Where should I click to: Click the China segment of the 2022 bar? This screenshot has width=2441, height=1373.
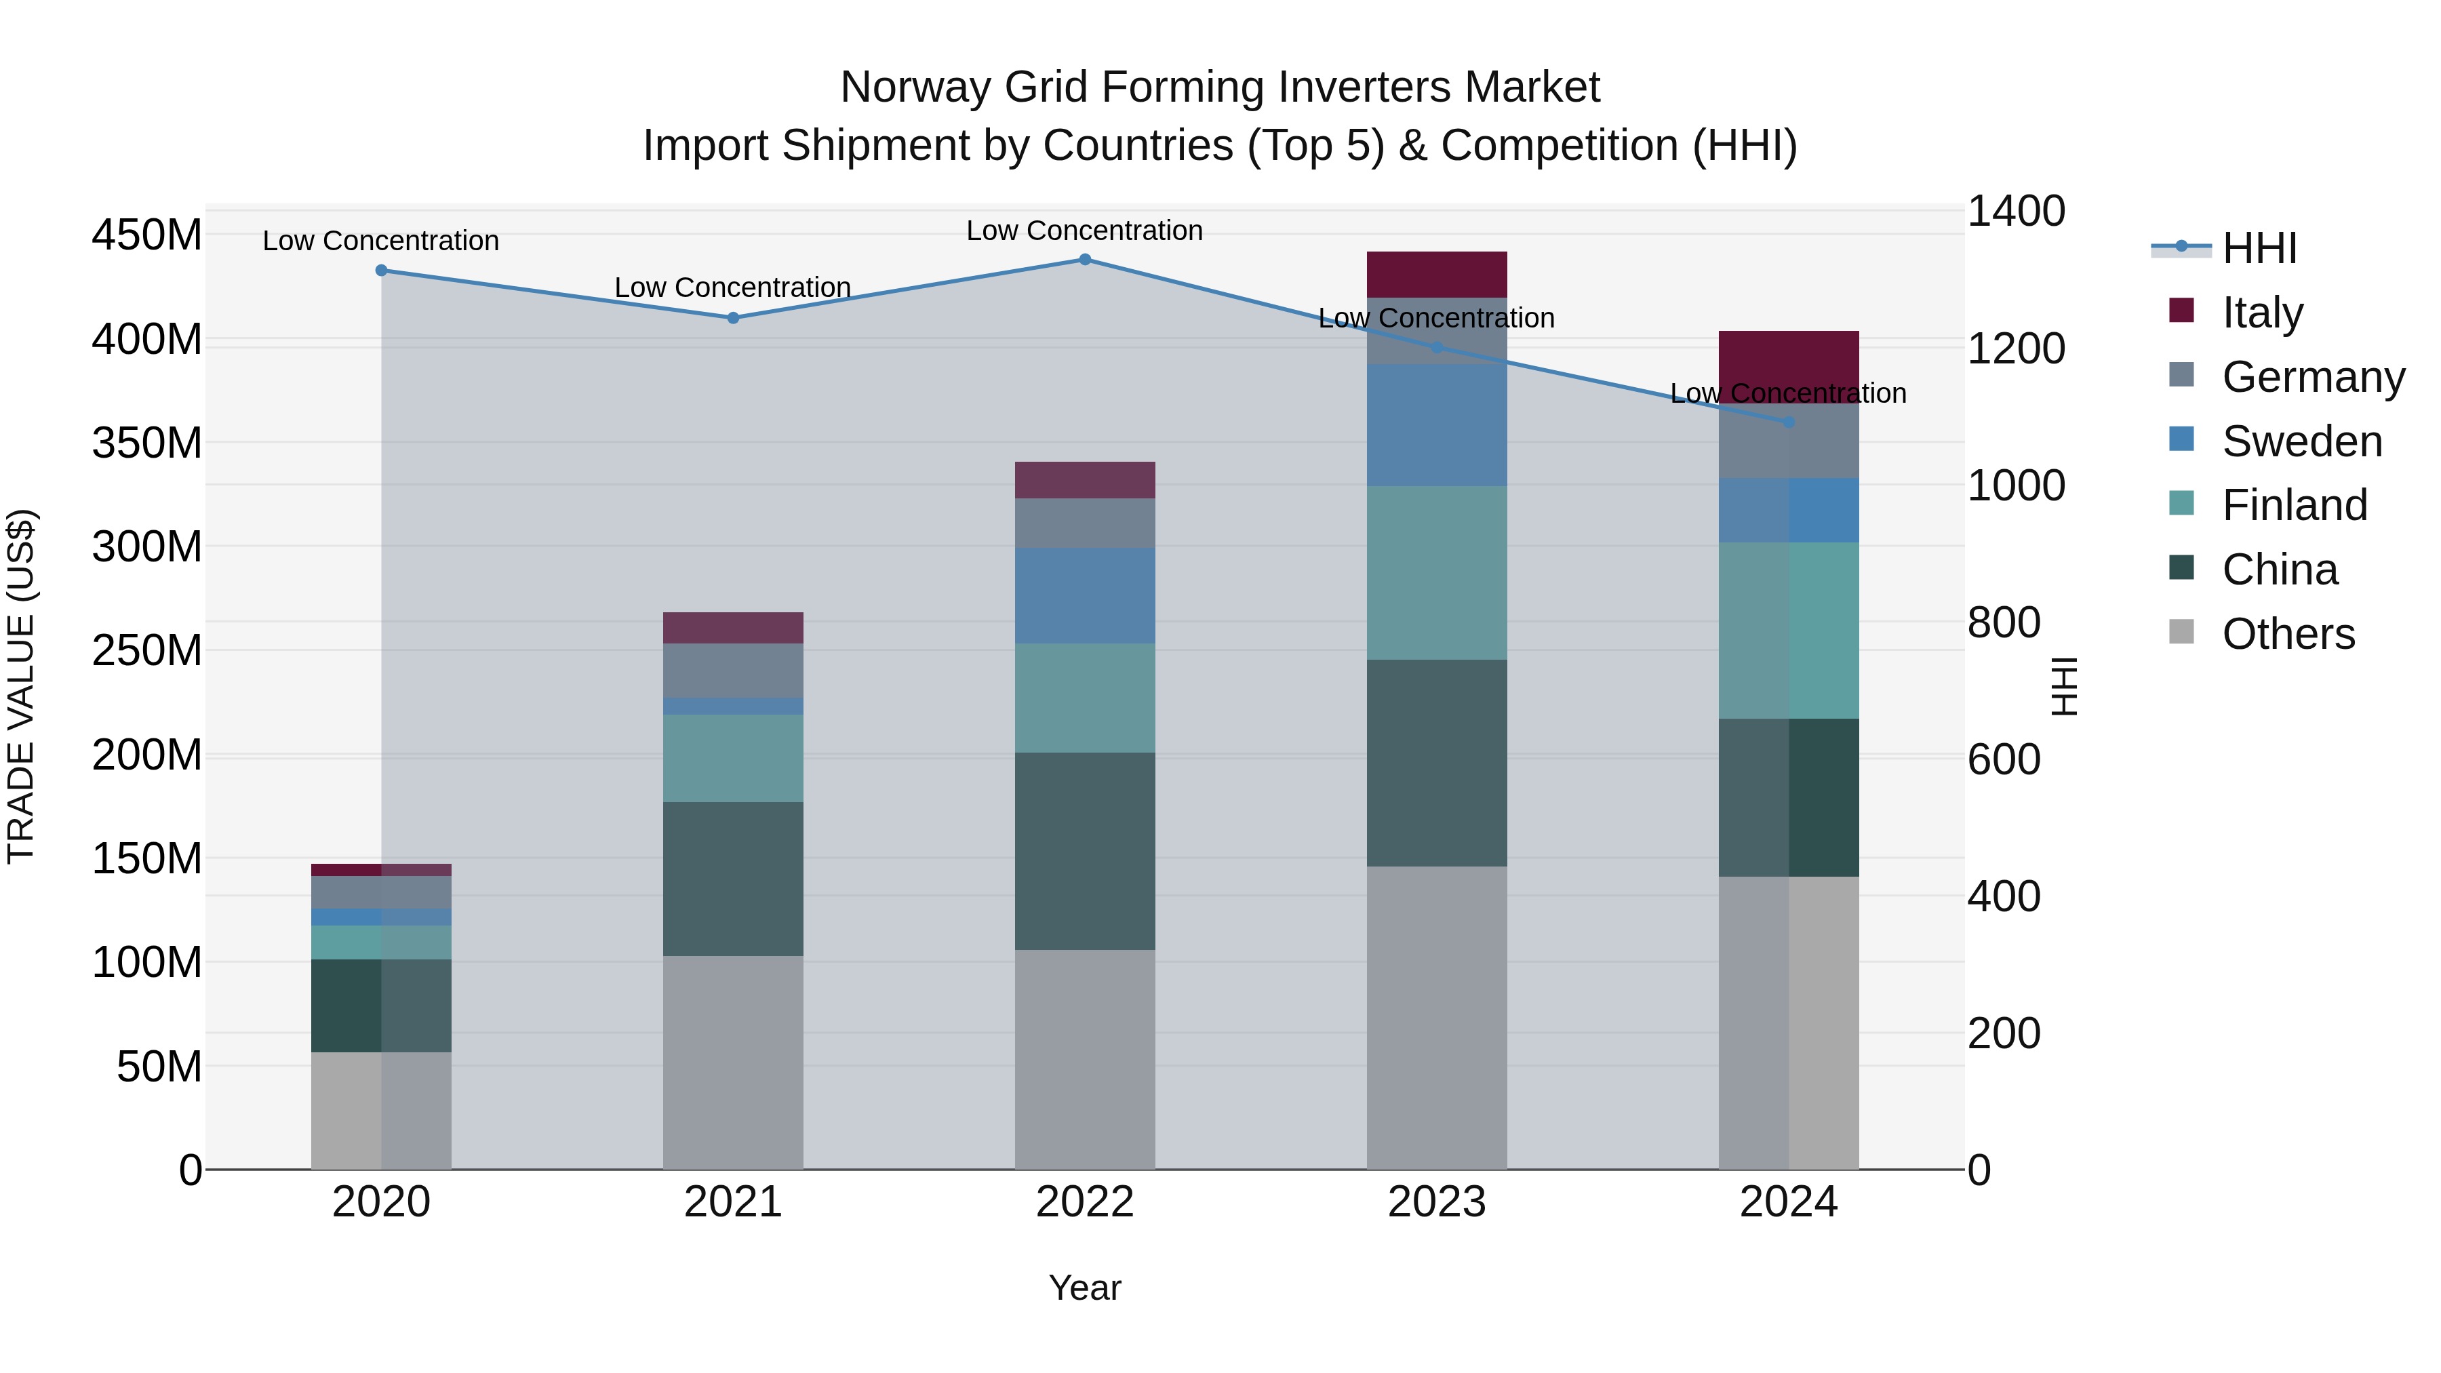pos(1085,852)
